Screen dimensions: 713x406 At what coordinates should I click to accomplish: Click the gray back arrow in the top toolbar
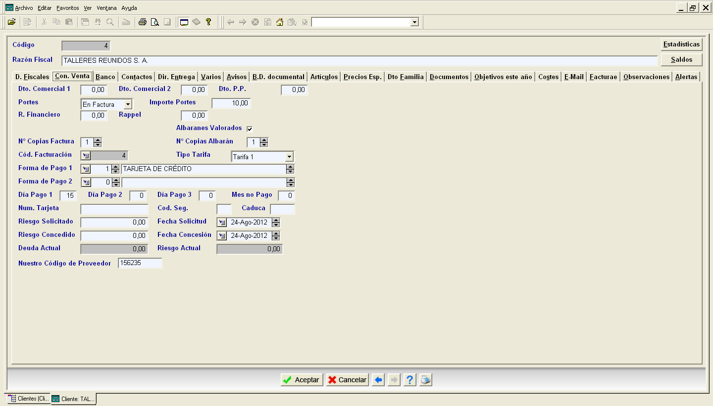tap(231, 22)
